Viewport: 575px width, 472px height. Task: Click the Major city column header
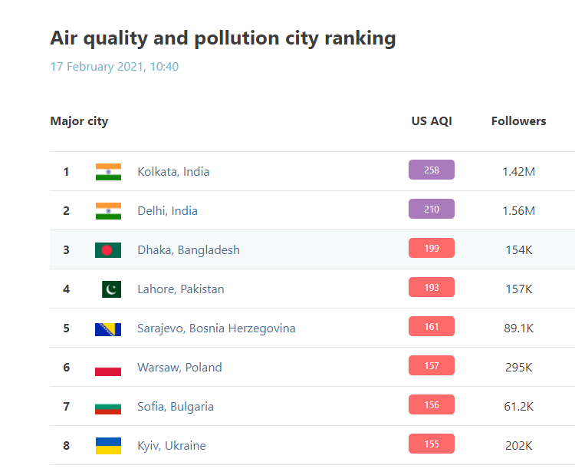[x=79, y=121]
